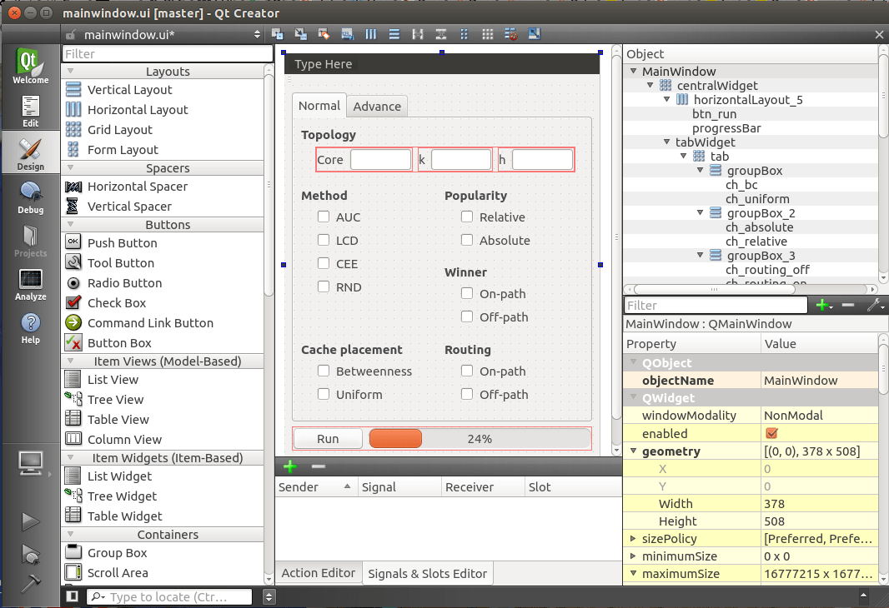Click the green Run play button

(31, 521)
